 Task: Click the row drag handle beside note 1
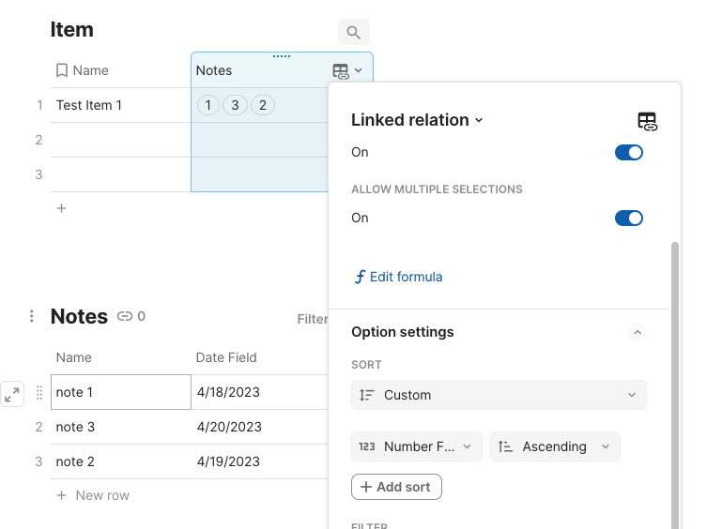pyautogui.click(x=38, y=393)
